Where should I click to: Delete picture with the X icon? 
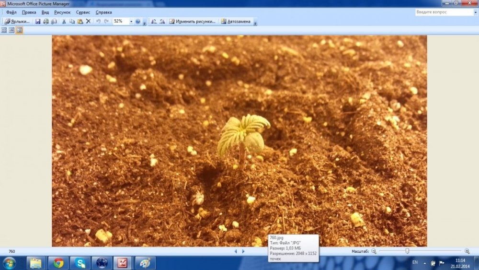click(x=88, y=22)
